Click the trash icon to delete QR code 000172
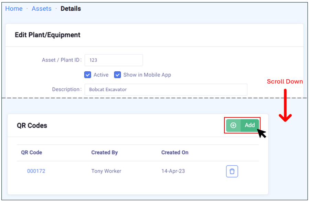The height and width of the screenshot is (202, 310). [232, 171]
